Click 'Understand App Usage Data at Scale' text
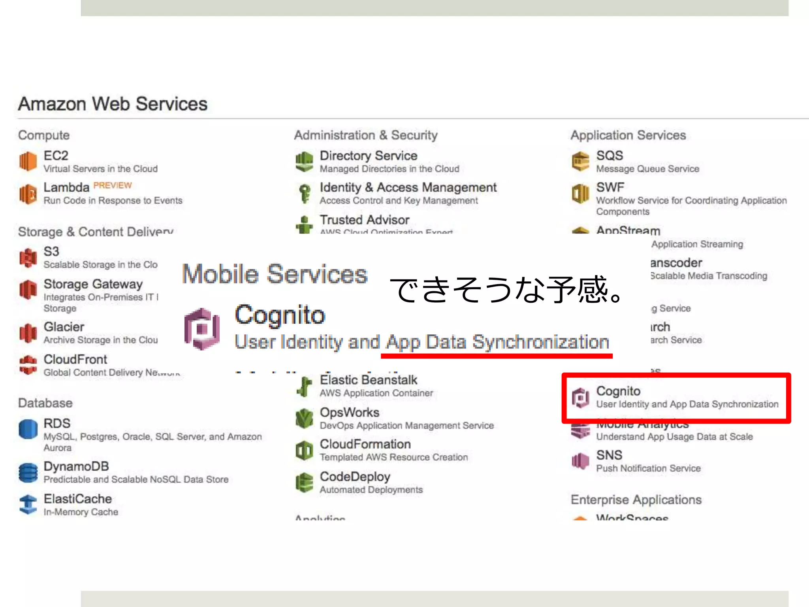This screenshot has height=607, width=809. pos(674,437)
